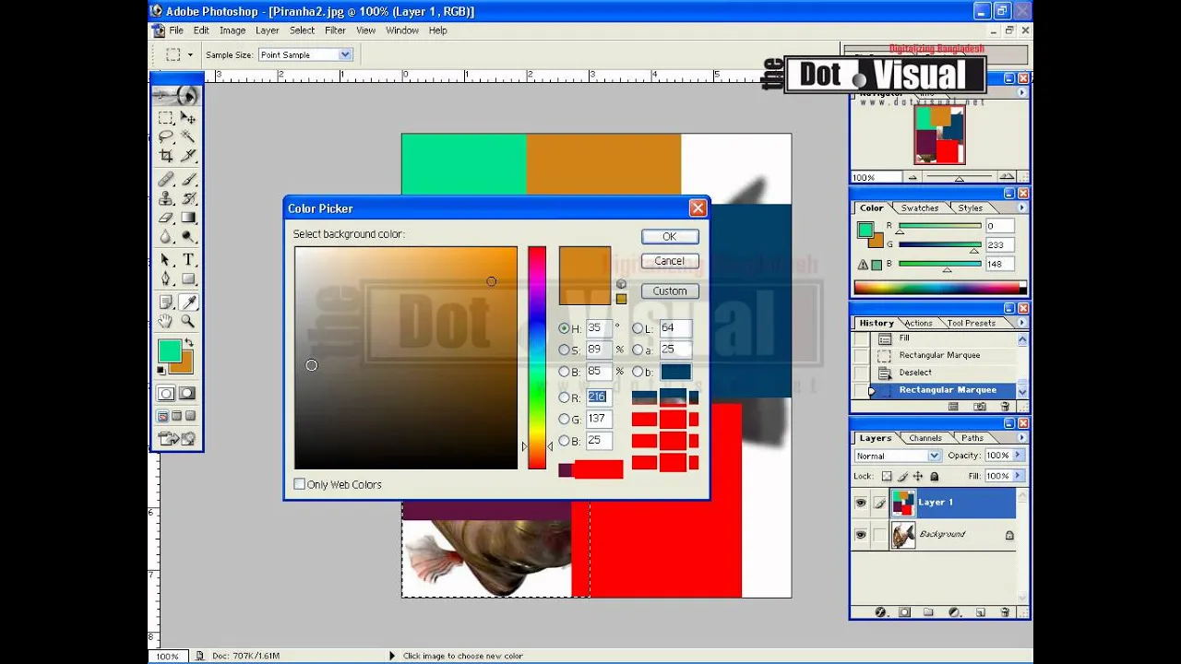This screenshot has height=664, width=1181.
Task: Select the L lightness radio button
Action: coord(638,328)
